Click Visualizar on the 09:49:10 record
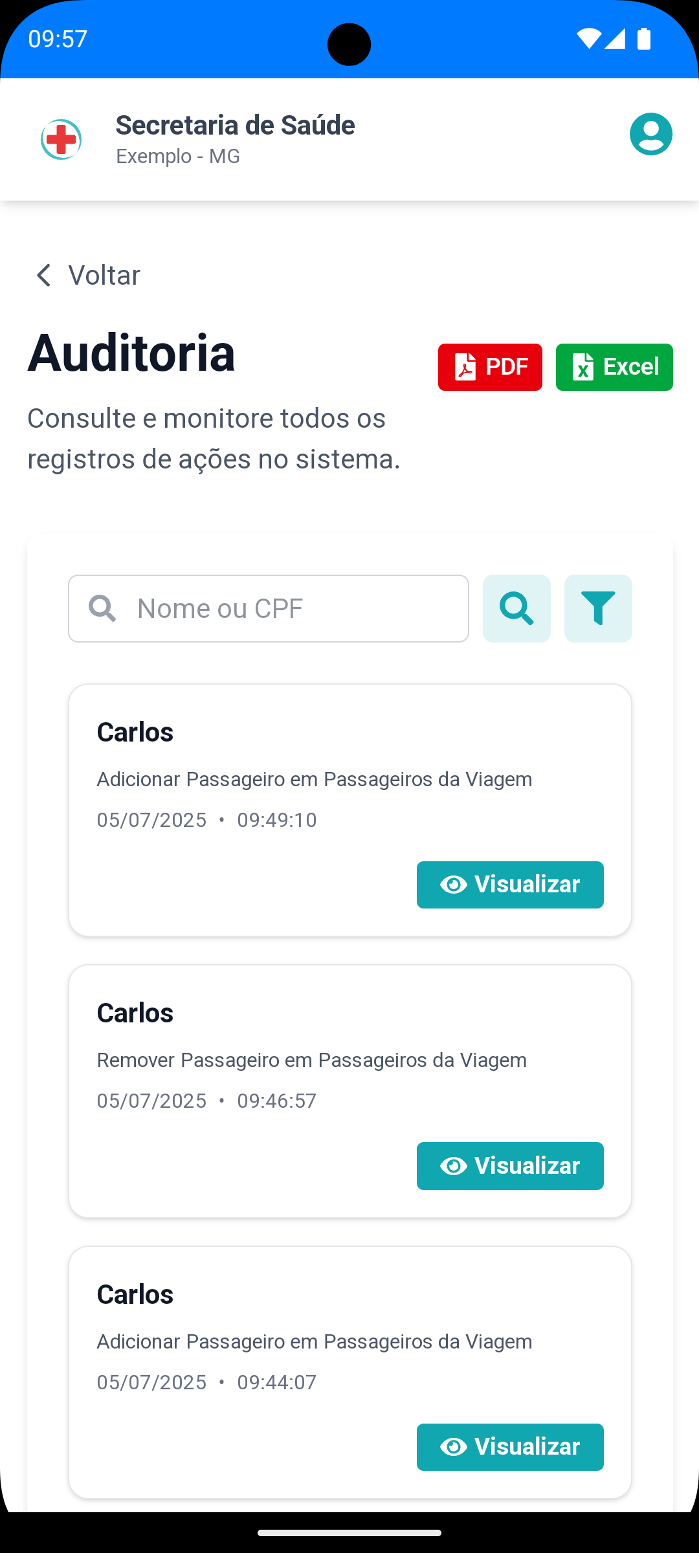Image resolution: width=699 pixels, height=1553 pixels. point(510,885)
